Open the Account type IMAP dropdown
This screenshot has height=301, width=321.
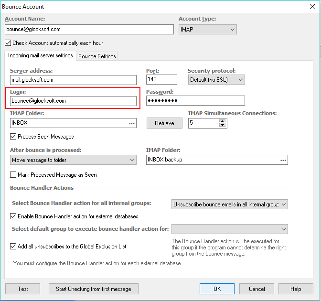(x=208, y=30)
